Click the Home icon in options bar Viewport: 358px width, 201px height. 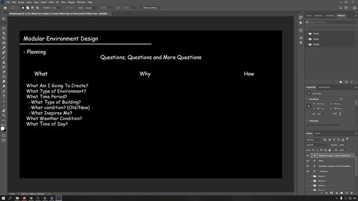[5, 8]
